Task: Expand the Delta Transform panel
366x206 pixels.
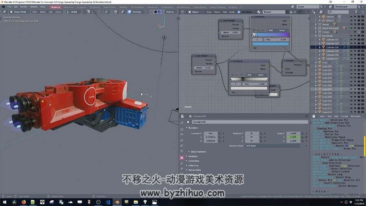Action: point(189,151)
